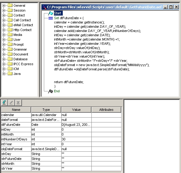Expand the Call Contact folder
The image size is (181, 173).
pos(4,20)
